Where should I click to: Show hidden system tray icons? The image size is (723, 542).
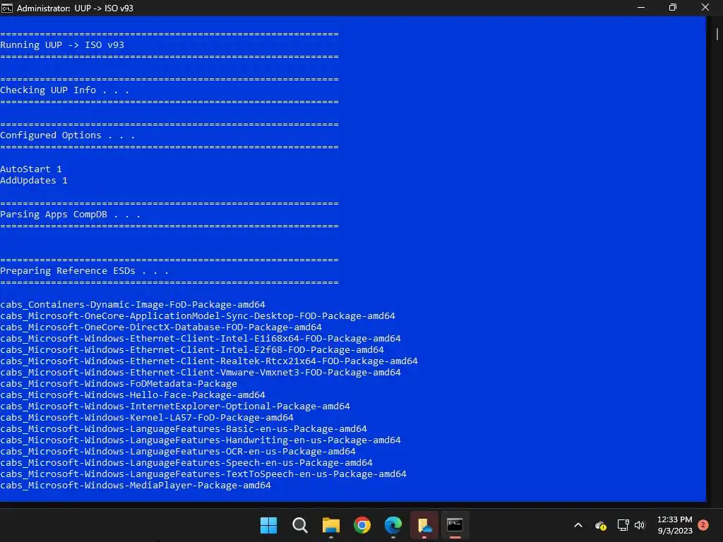[x=578, y=525]
